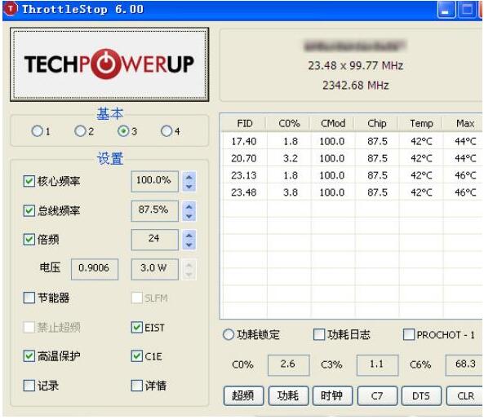Screen dimensions: 484x419
Task: Click the Temp column header
Action: [x=421, y=123]
